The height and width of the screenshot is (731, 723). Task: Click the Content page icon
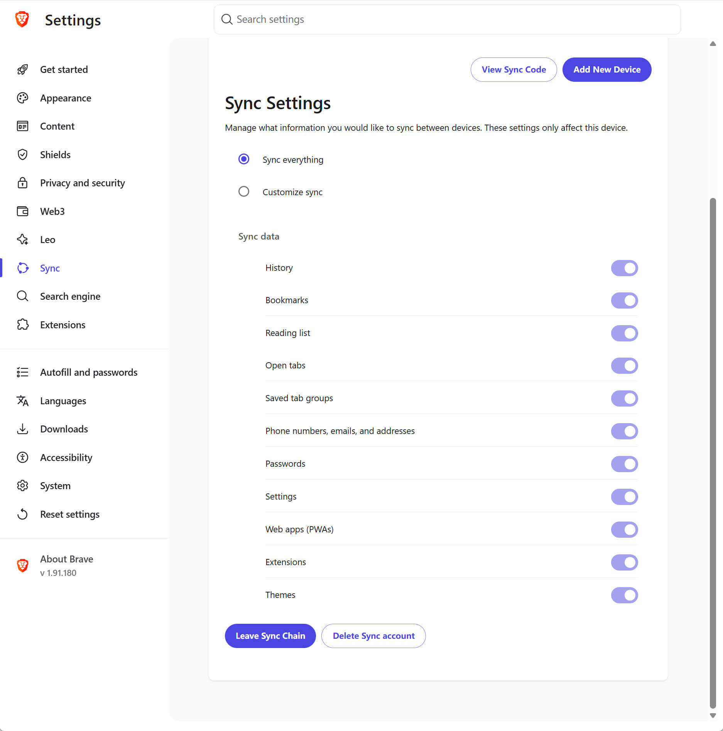22,126
